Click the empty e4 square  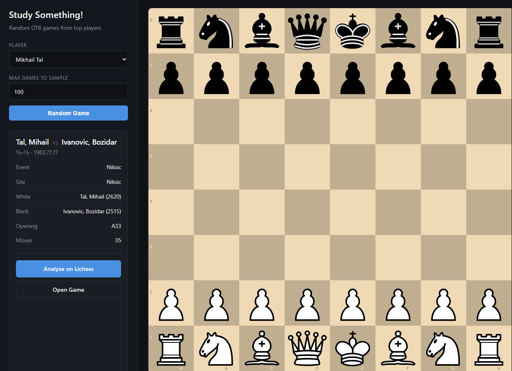[353, 212]
